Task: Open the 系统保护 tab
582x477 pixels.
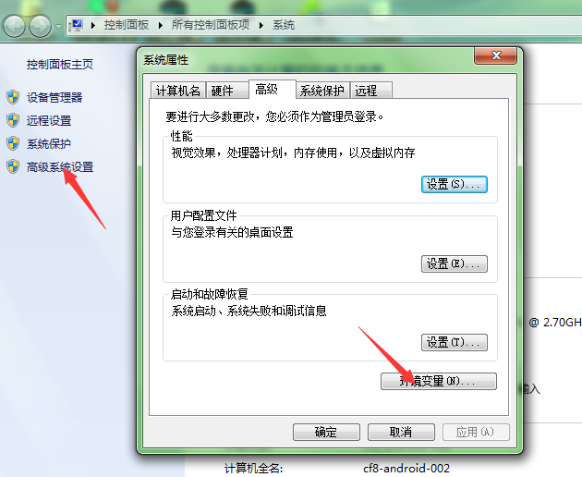Action: (x=322, y=91)
